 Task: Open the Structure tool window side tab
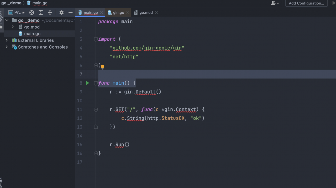point(1,183)
